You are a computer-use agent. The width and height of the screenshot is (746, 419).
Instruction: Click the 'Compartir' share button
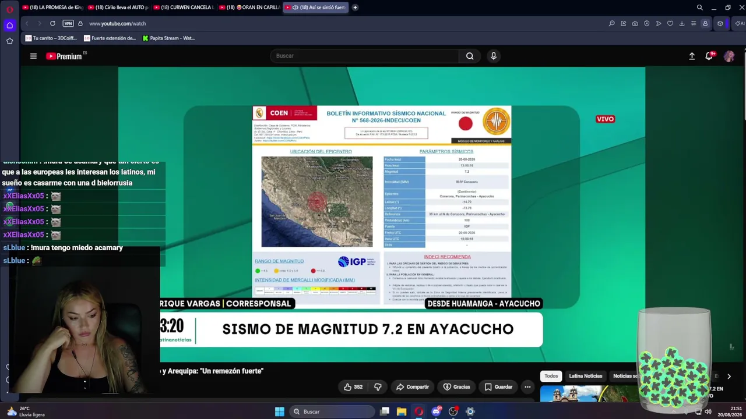pyautogui.click(x=413, y=387)
